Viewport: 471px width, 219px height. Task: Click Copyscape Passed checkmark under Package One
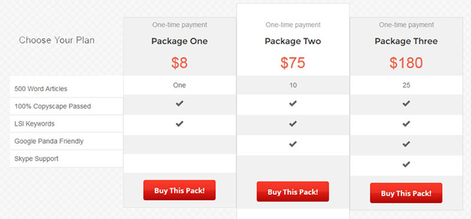coord(180,104)
